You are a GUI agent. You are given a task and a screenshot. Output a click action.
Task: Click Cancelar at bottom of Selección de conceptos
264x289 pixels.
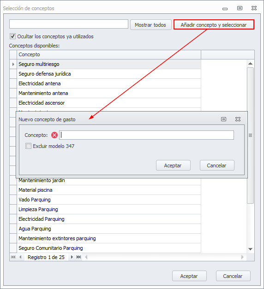pyautogui.click(x=233, y=276)
